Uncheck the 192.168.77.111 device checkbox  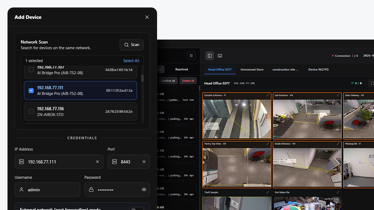click(31, 91)
